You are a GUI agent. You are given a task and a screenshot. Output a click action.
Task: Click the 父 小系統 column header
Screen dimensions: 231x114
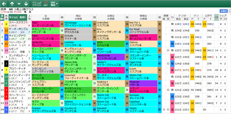46,17
